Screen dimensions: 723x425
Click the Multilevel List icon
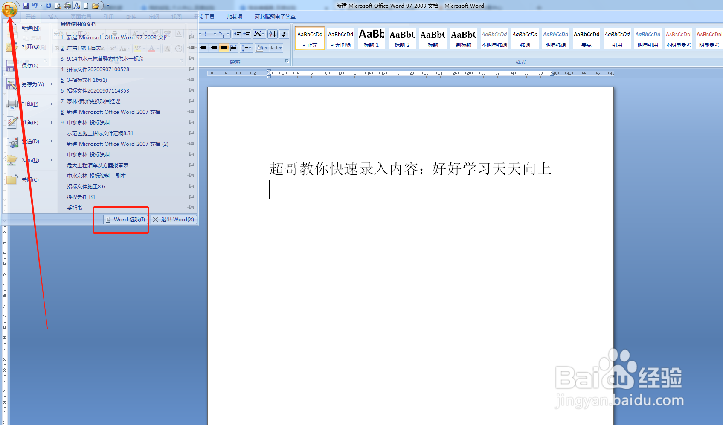[223, 34]
